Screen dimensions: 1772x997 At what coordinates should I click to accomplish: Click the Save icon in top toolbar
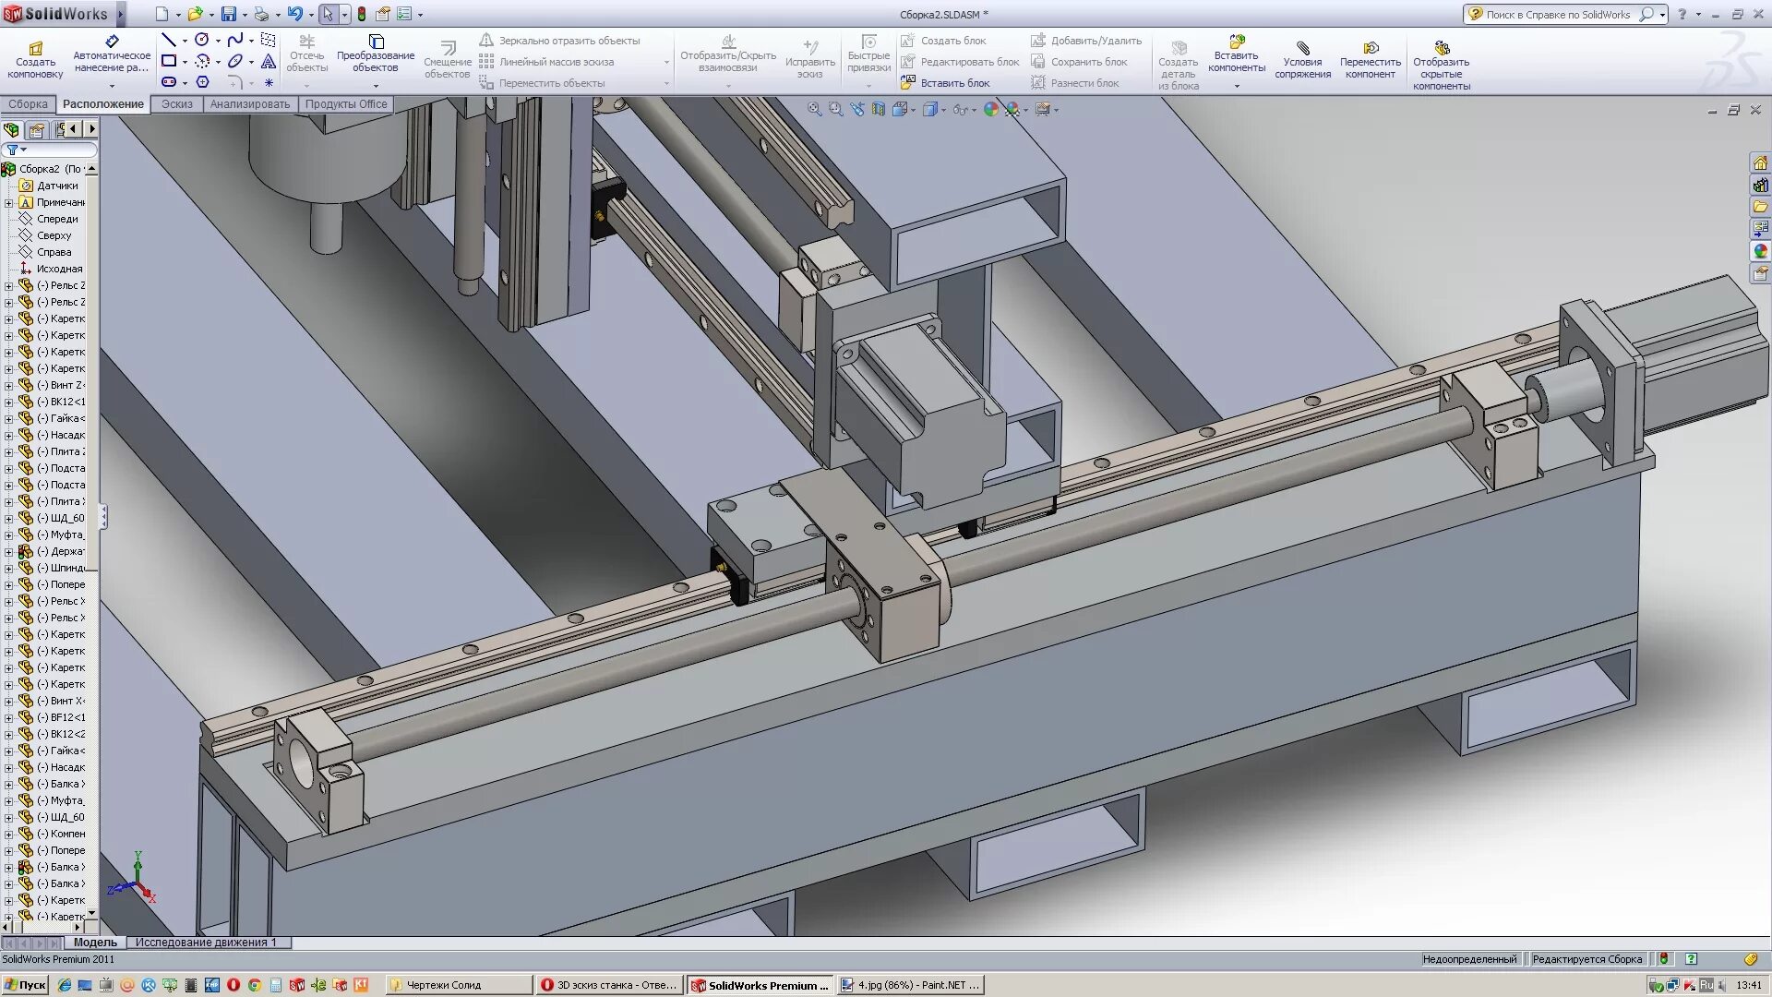[228, 14]
